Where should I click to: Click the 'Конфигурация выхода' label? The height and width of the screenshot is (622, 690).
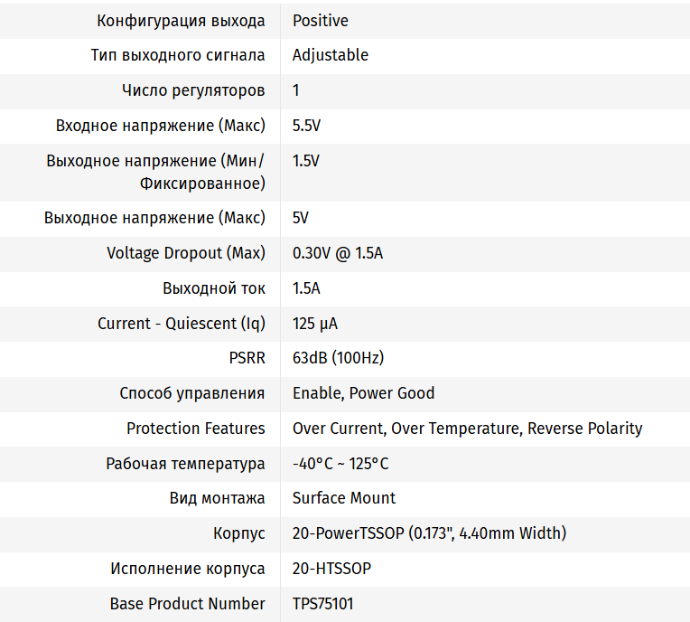point(181,20)
